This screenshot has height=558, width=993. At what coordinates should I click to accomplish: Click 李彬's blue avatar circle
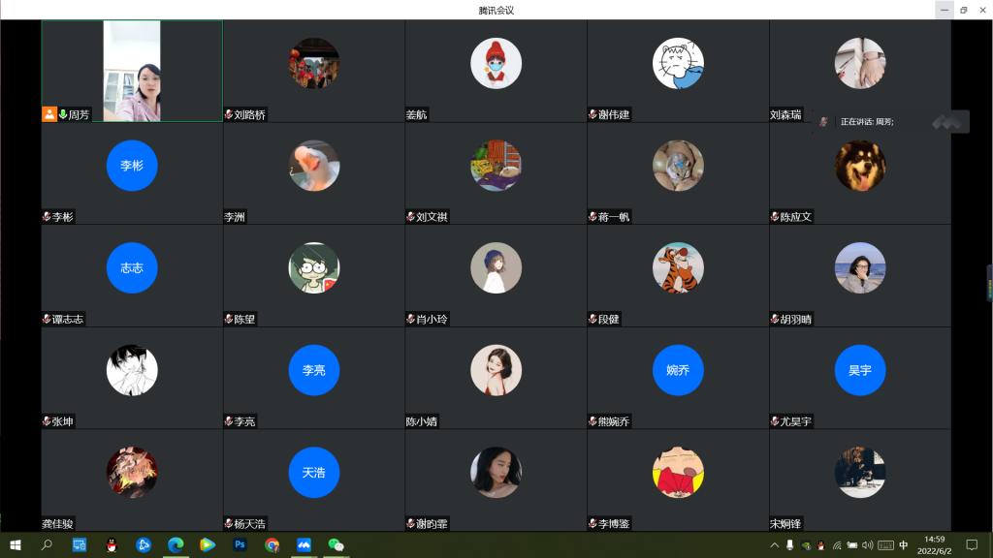pos(132,166)
